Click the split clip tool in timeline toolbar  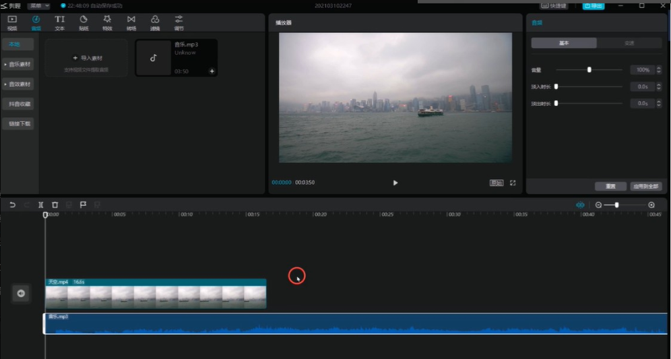click(41, 205)
